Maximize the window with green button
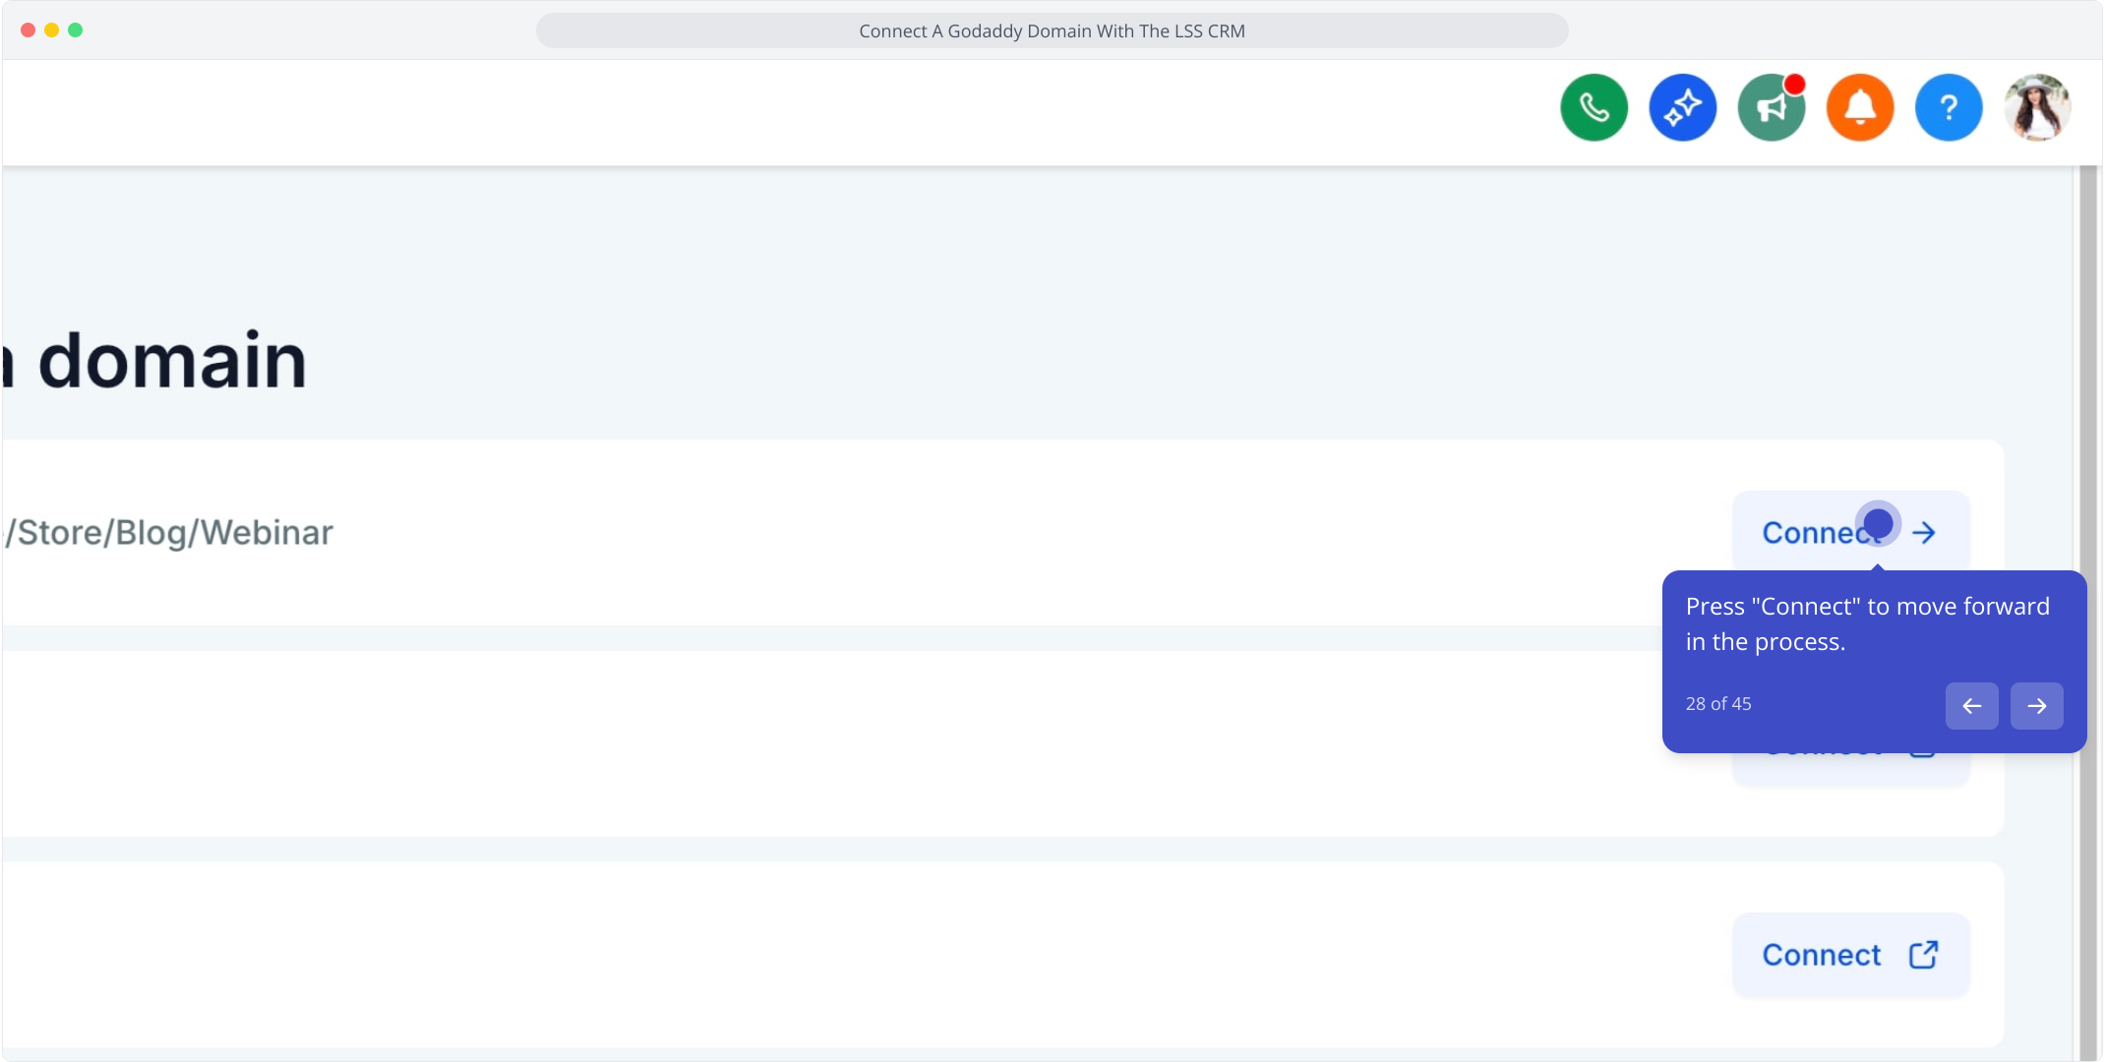2105x1062 pixels. pyautogui.click(x=76, y=30)
